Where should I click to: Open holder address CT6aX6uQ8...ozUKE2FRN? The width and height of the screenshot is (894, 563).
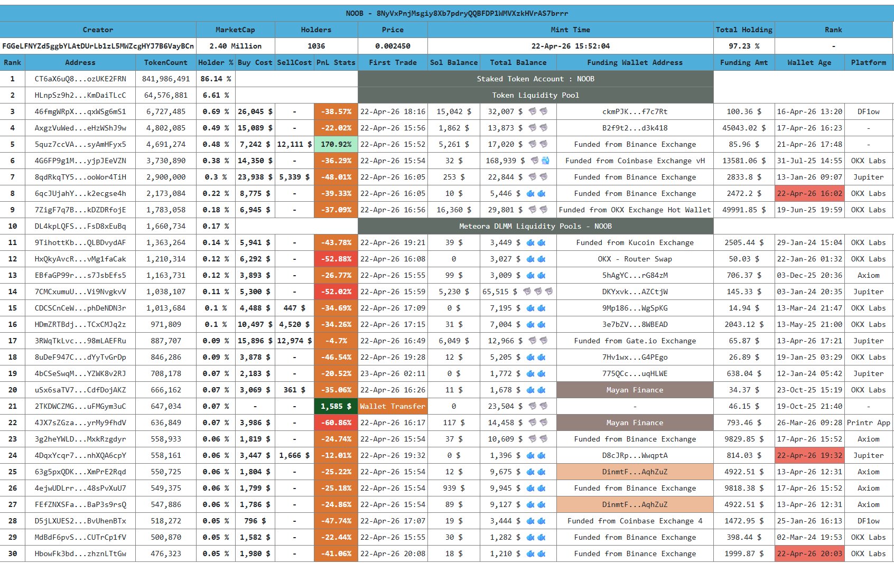[80, 79]
